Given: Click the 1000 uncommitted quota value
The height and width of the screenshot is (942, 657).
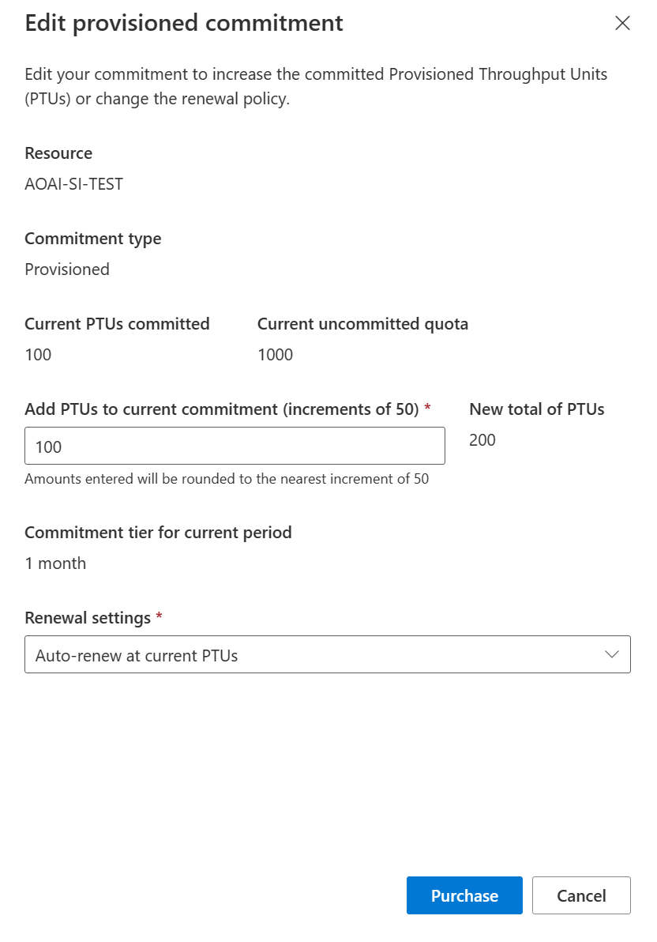Looking at the screenshot, I should (275, 355).
